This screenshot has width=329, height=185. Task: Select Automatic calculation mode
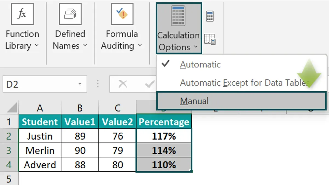click(241, 64)
